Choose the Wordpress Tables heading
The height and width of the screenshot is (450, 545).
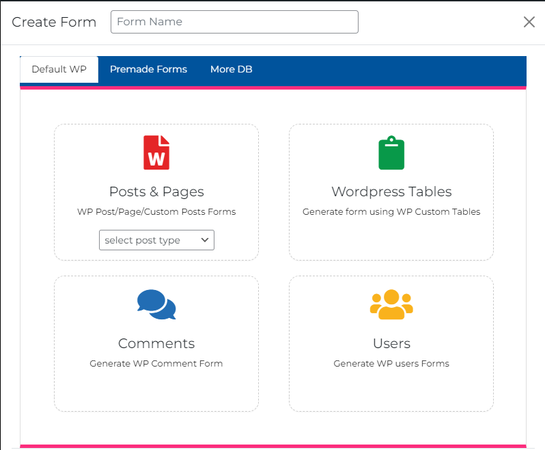point(391,191)
